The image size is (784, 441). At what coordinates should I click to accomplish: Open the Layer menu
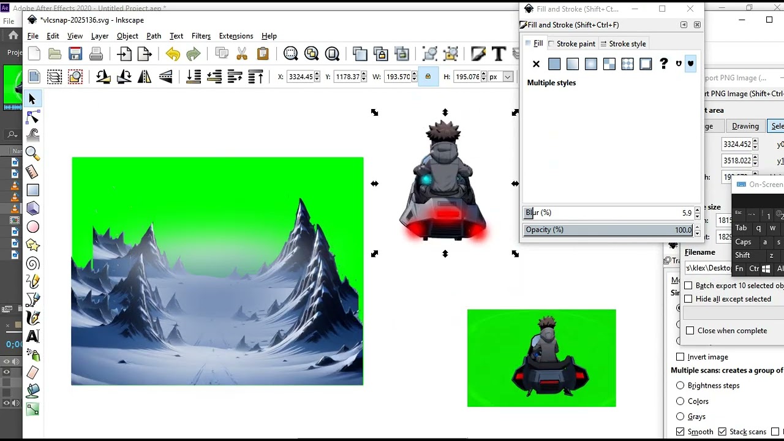pos(100,36)
